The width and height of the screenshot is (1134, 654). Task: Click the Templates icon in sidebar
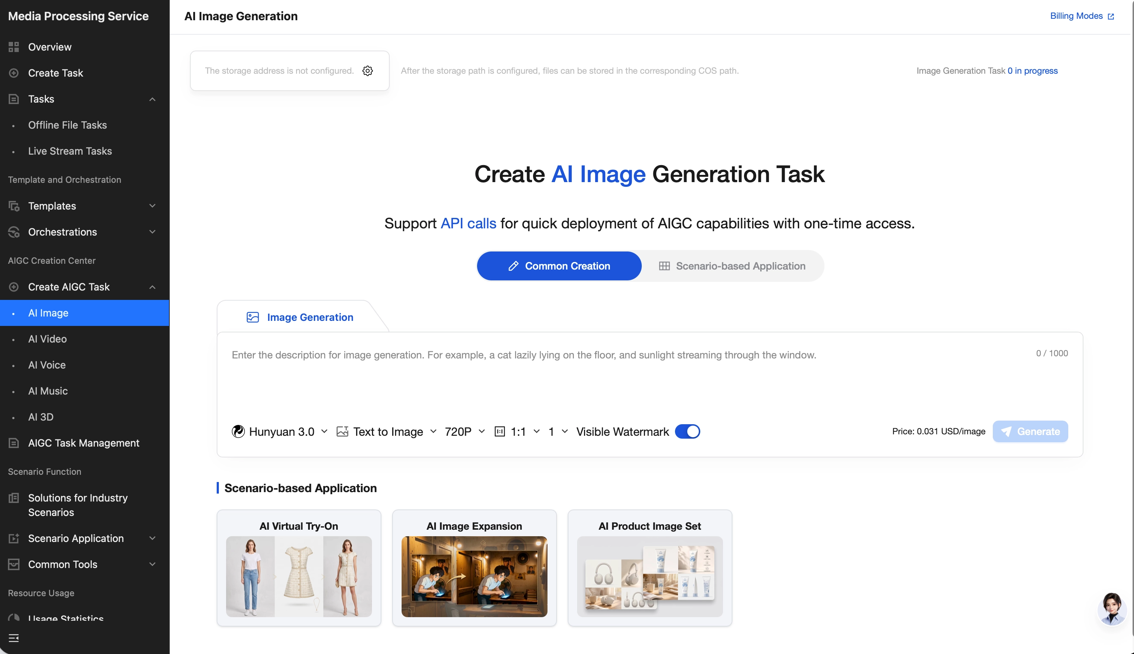[14, 206]
